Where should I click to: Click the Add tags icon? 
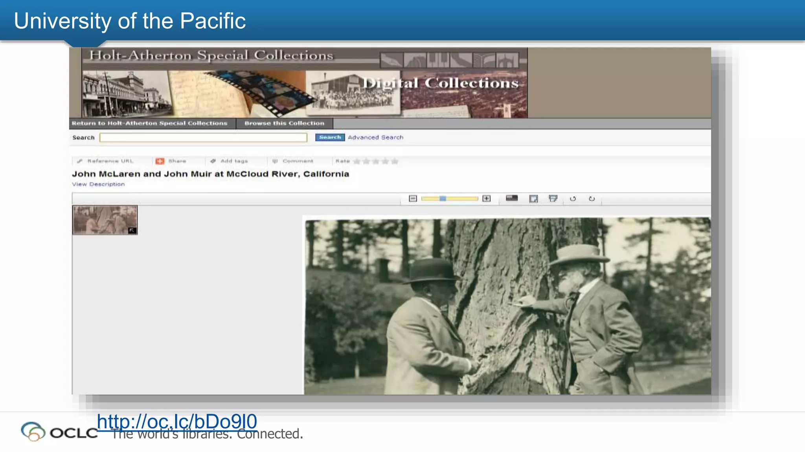click(213, 161)
